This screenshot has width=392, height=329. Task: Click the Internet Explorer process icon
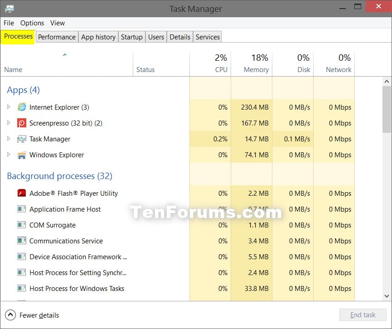pyautogui.click(x=22, y=107)
